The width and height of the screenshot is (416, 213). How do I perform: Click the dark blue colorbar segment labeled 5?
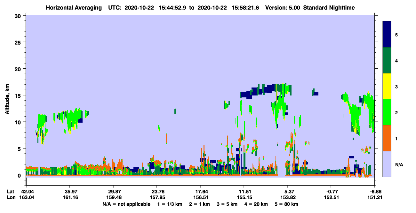[387, 34]
